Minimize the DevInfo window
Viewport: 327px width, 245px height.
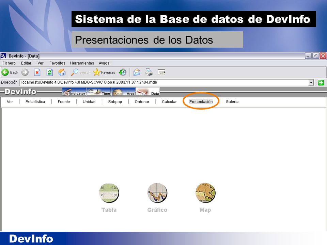pyautogui.click(x=308, y=56)
